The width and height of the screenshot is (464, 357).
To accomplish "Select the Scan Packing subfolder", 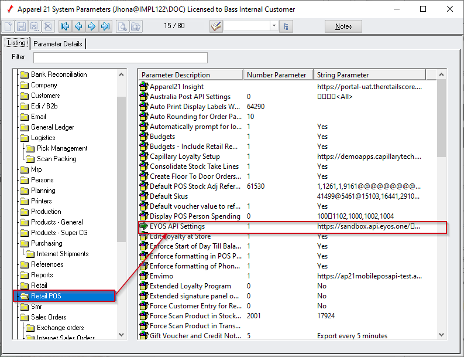I will [51, 159].
